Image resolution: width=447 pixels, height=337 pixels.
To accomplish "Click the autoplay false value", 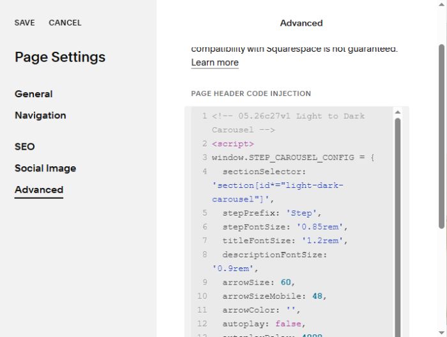I will pyautogui.click(x=288, y=324).
